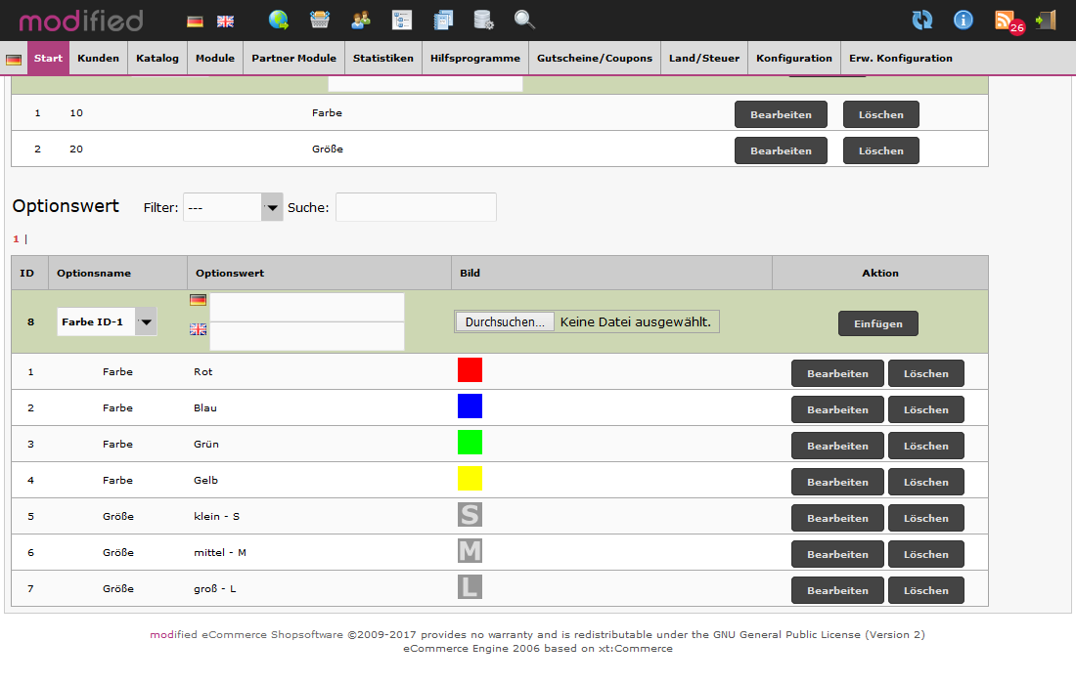The image size is (1076, 684).
Task: Open the shop frontend via globe icon
Action: point(281,20)
